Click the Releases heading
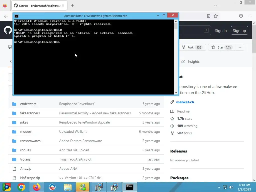The width and height of the screenshot is (256, 192). pos(178,151)
